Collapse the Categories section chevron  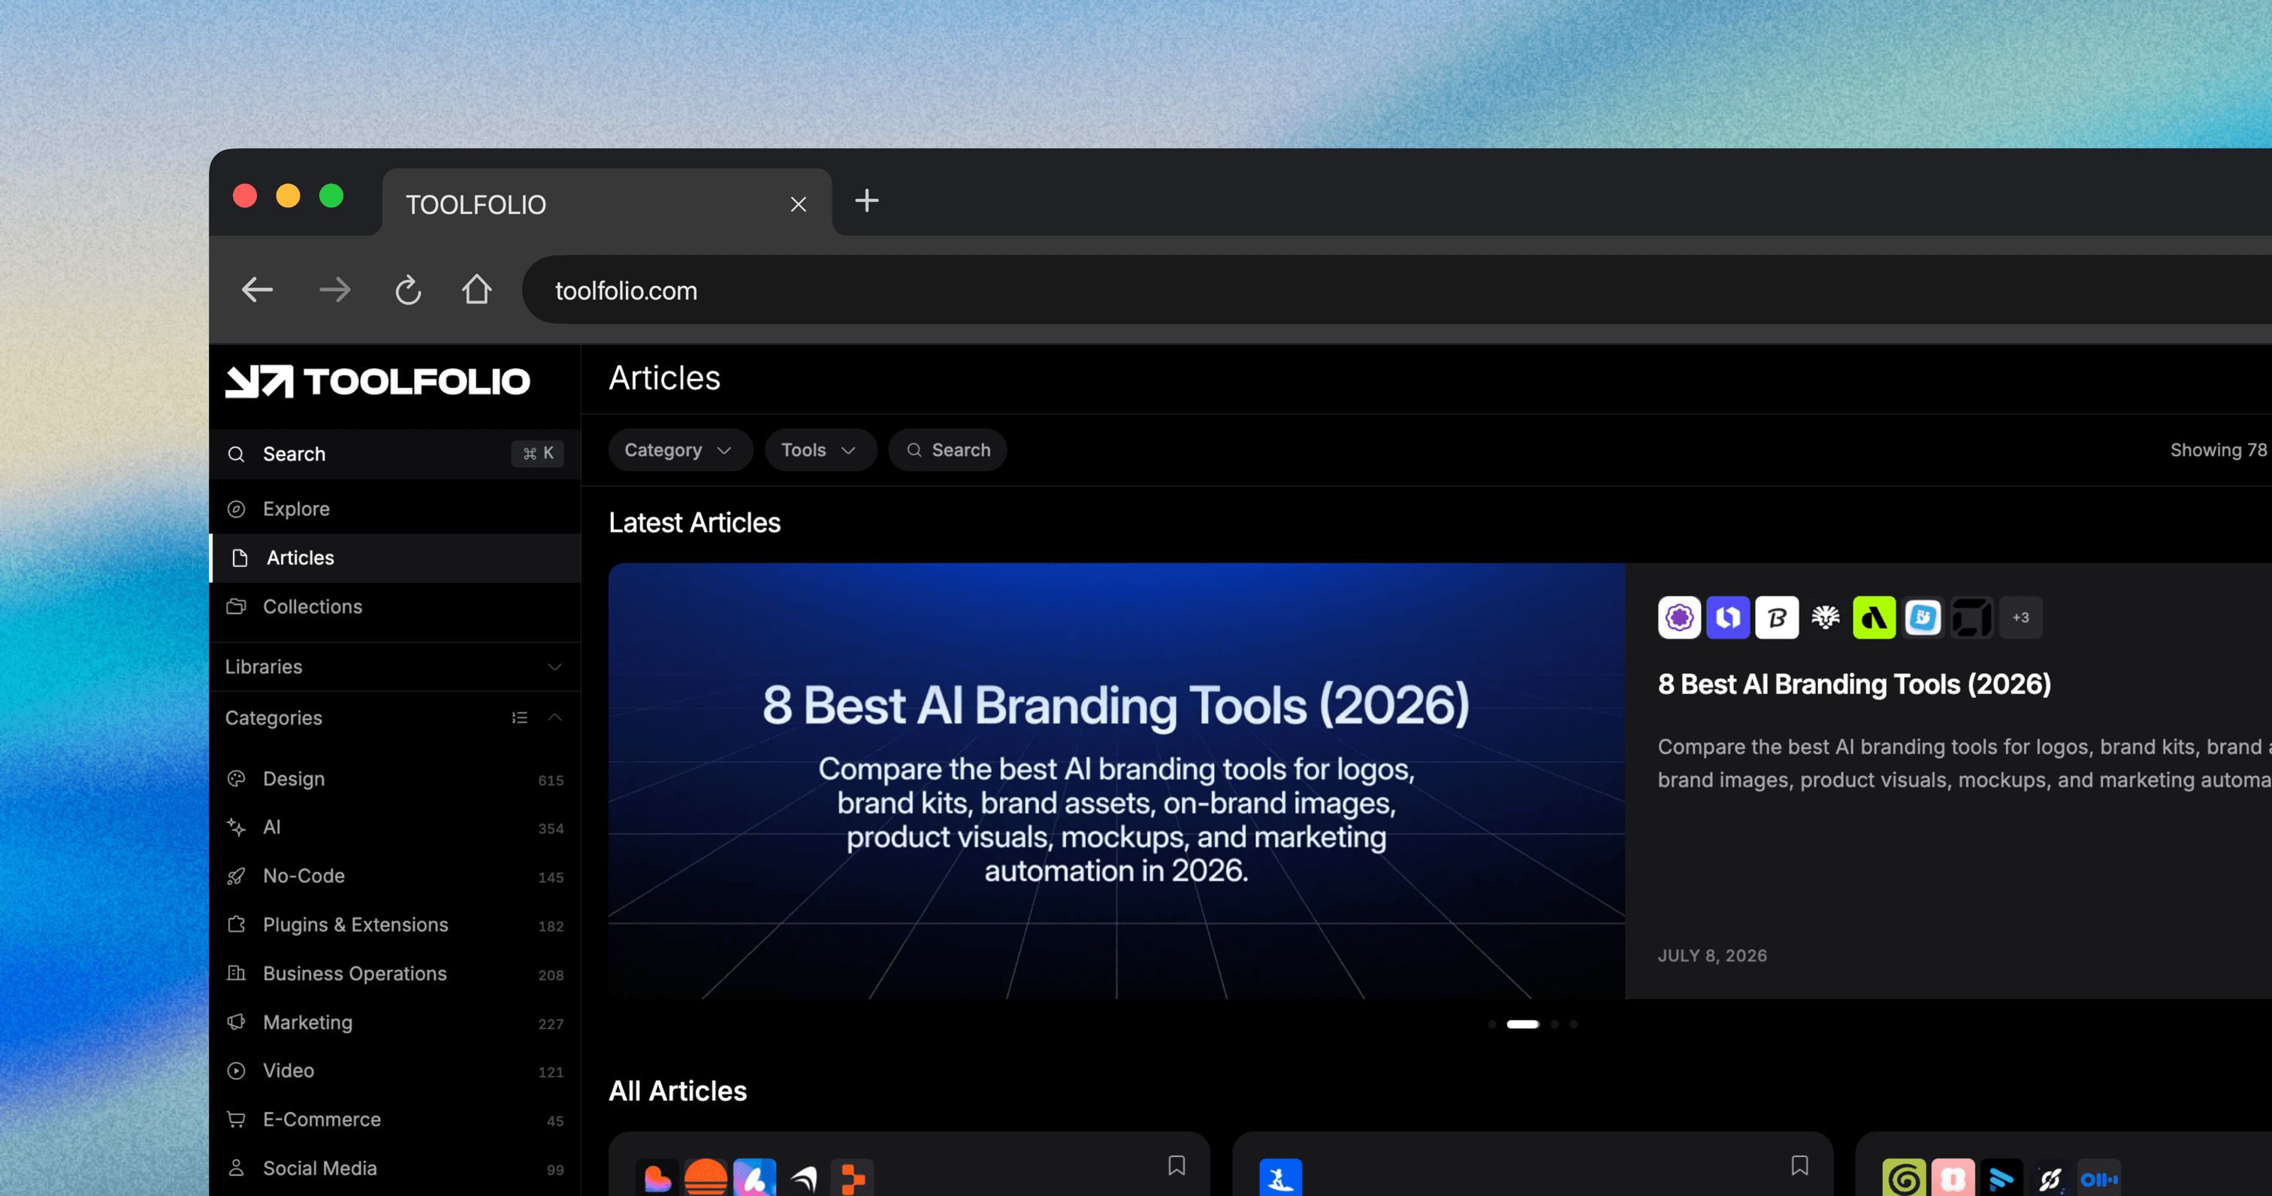tap(554, 717)
